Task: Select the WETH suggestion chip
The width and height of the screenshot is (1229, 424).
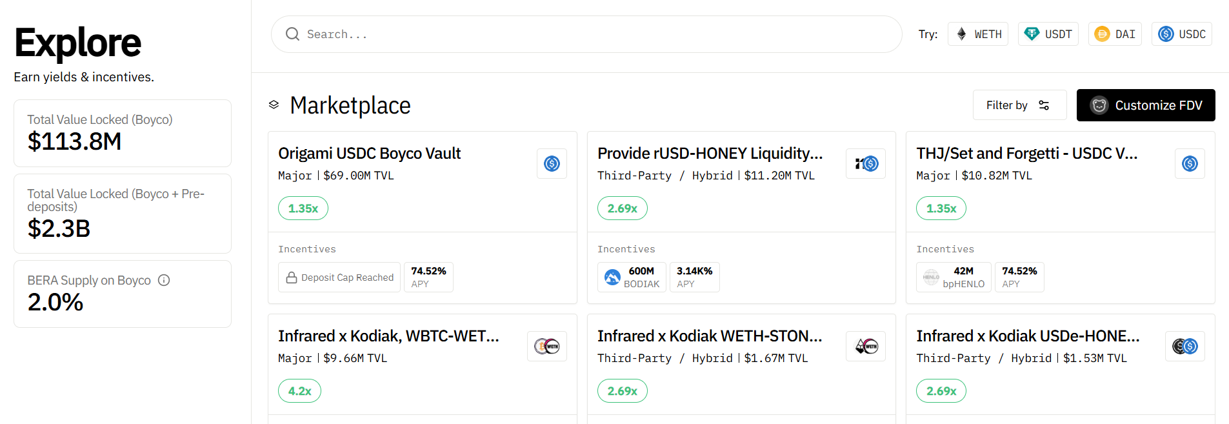Action: [978, 34]
